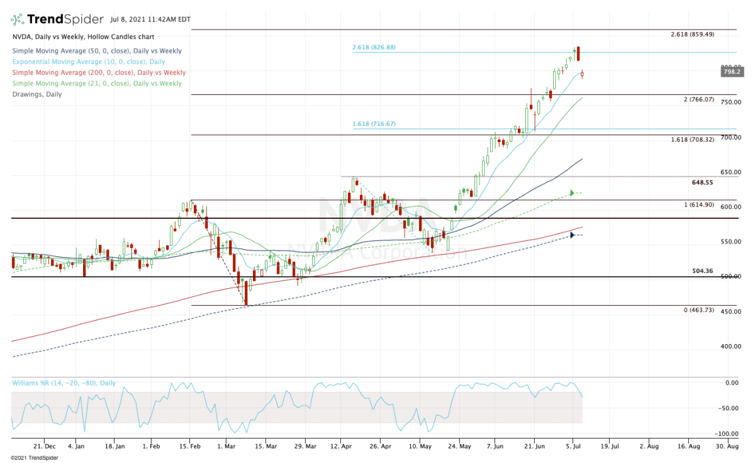755x463 pixels.
Task: Select the 0 (463.73) Fibonacci base label
Action: 698,311
